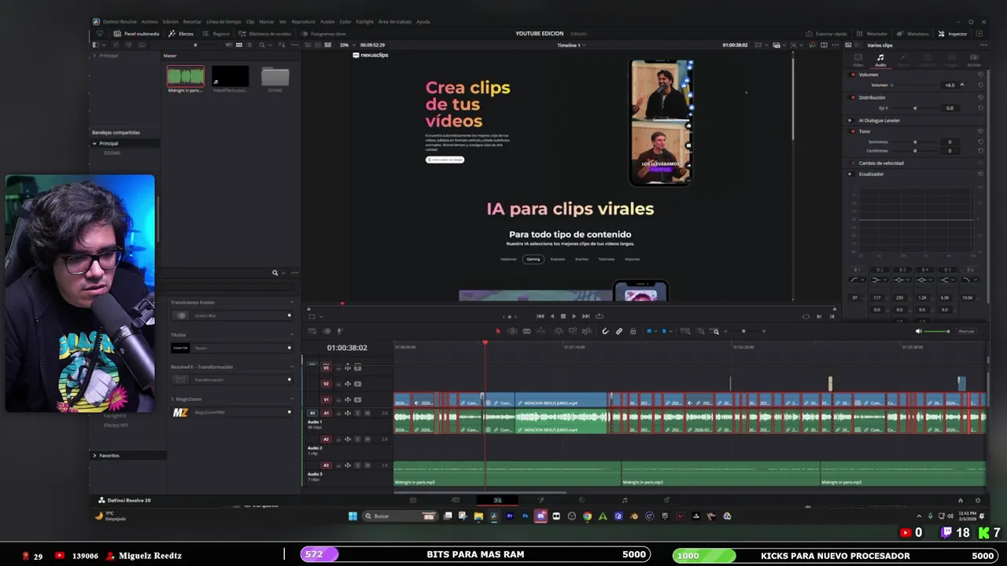The height and width of the screenshot is (566, 1007).
Task: Toggle timeline snapping magnet icon
Action: click(x=605, y=331)
